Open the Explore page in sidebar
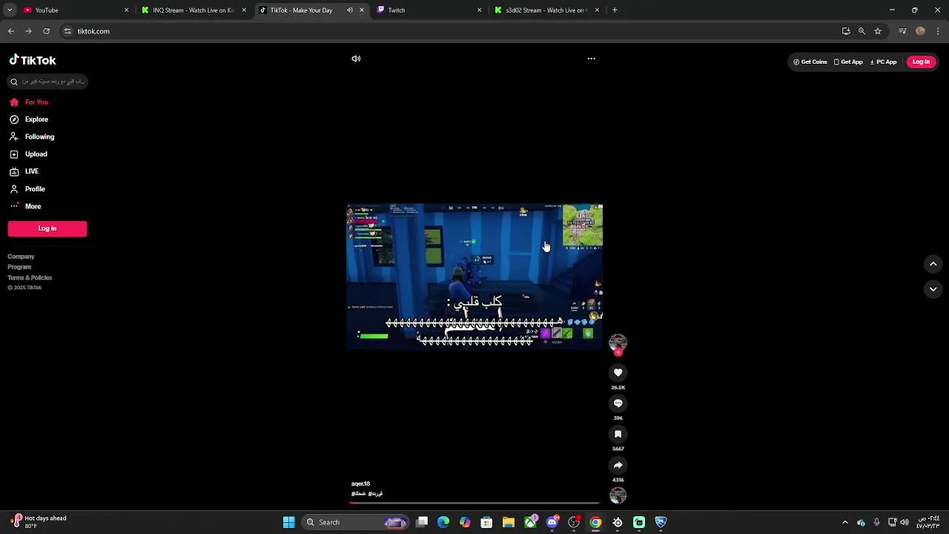 click(29, 119)
